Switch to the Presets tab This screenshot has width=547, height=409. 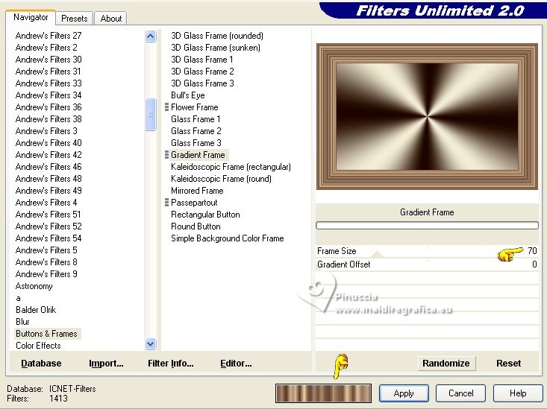pos(74,19)
